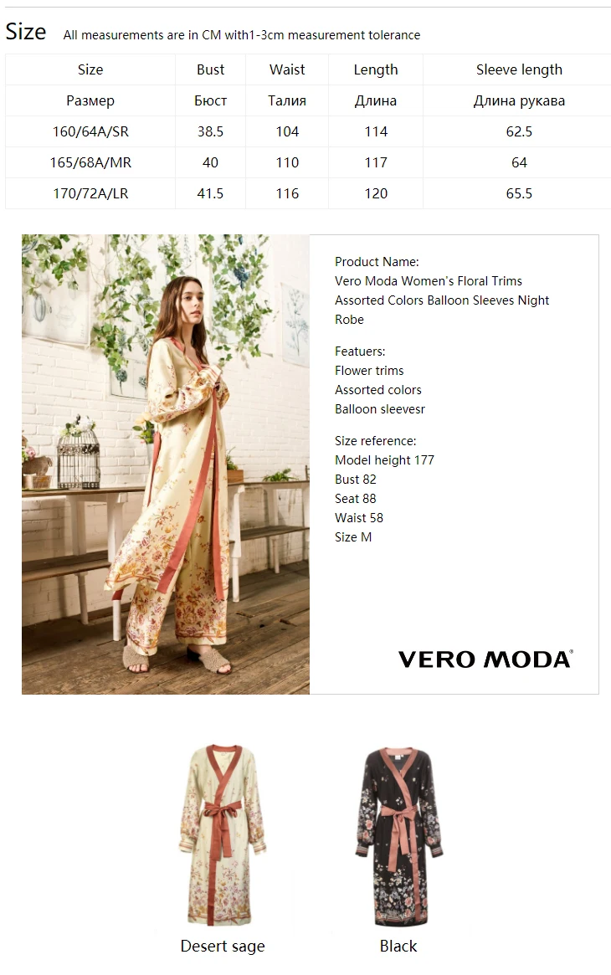The width and height of the screenshot is (611, 975).
Task: Click the Size reference label
Action: coord(376,441)
